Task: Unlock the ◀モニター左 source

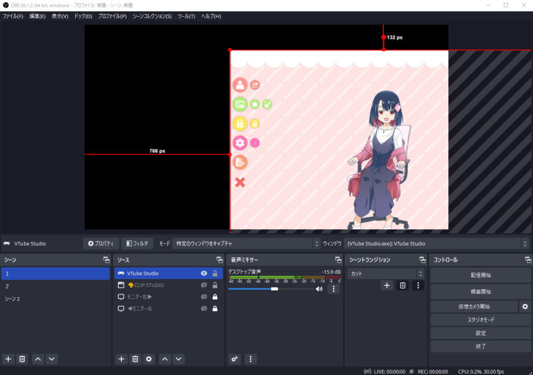Action: pyautogui.click(x=215, y=308)
